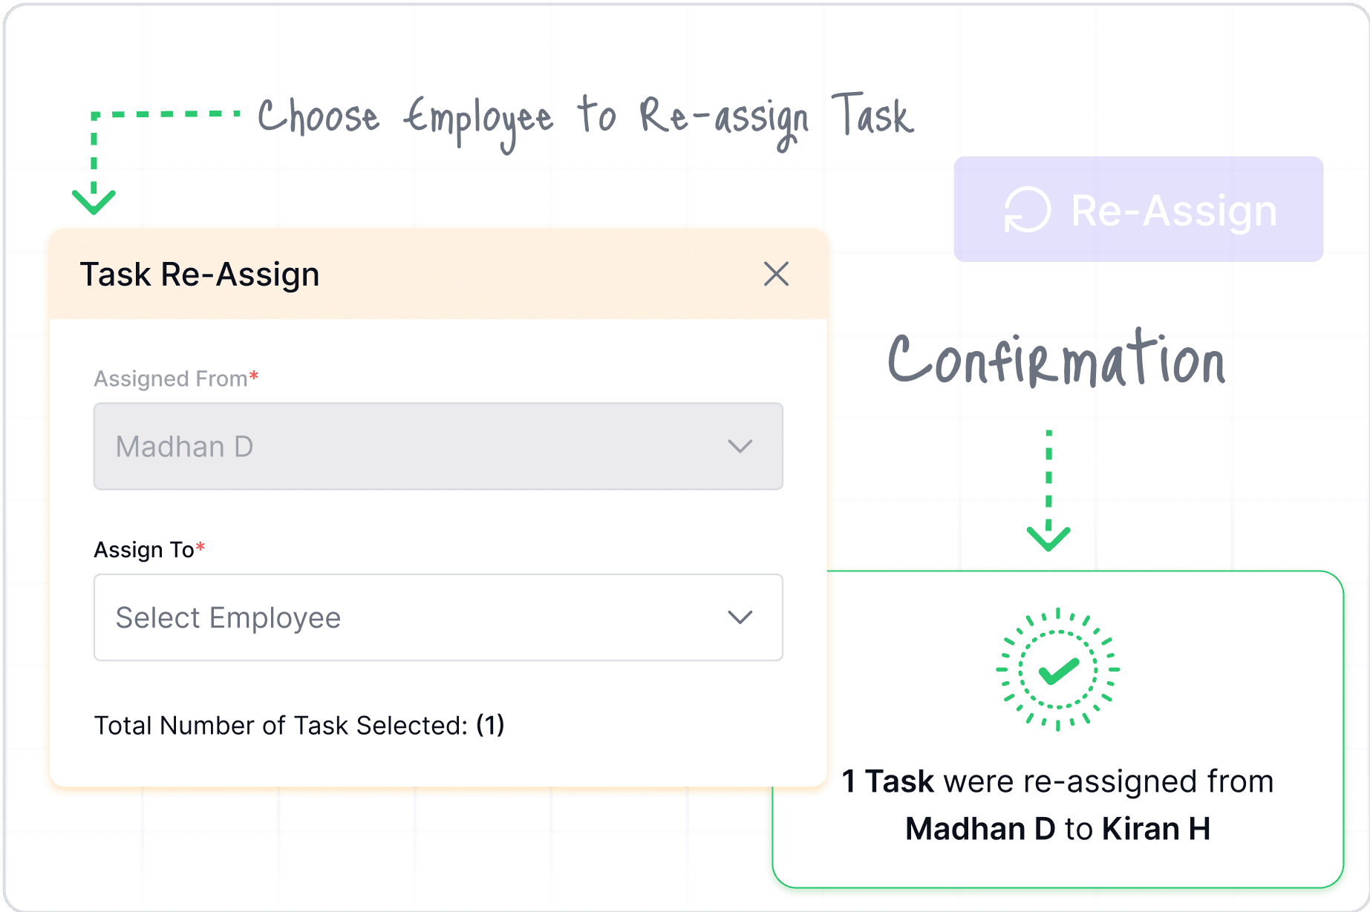
Task: Click the circular arrow icon on Re-Assign
Action: point(1028,210)
